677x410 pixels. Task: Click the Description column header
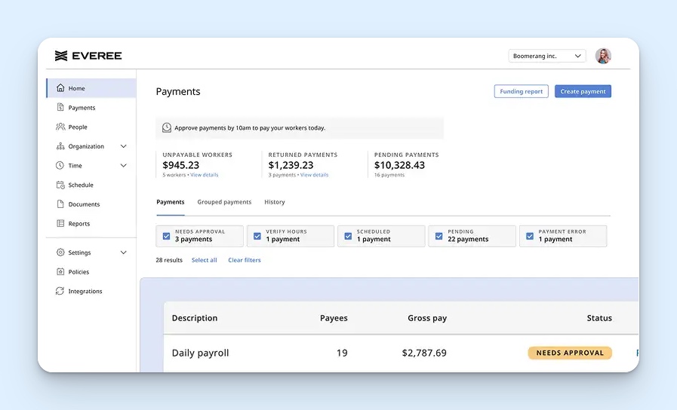pyautogui.click(x=195, y=318)
